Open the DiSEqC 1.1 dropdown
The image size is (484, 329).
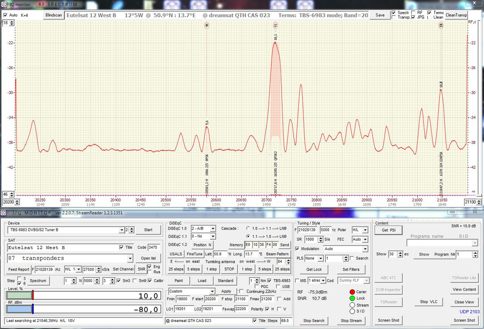pos(213,236)
